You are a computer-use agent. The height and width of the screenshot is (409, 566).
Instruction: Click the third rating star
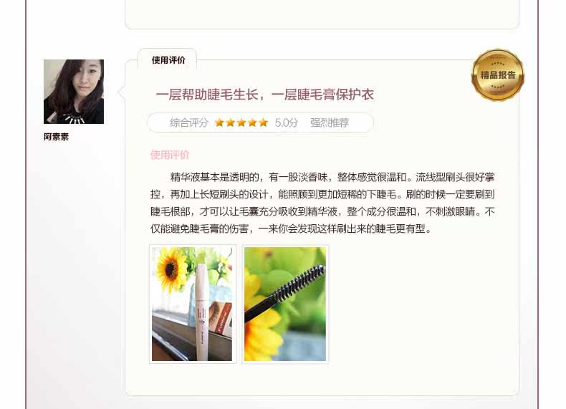click(241, 122)
